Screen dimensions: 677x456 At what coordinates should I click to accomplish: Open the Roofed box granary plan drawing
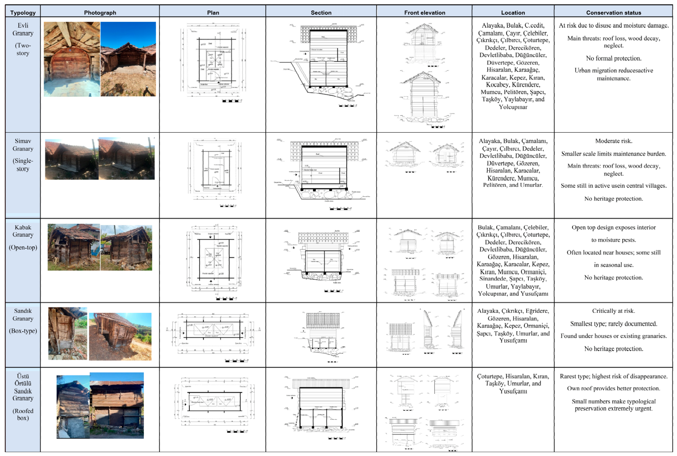(x=213, y=405)
